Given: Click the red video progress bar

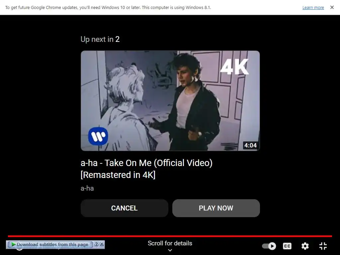Looking at the screenshot, I should coord(170,236).
